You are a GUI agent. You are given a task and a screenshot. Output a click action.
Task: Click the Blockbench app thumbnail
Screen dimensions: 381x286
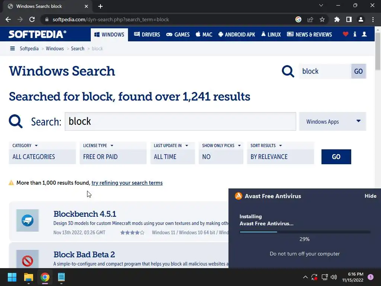(28, 220)
